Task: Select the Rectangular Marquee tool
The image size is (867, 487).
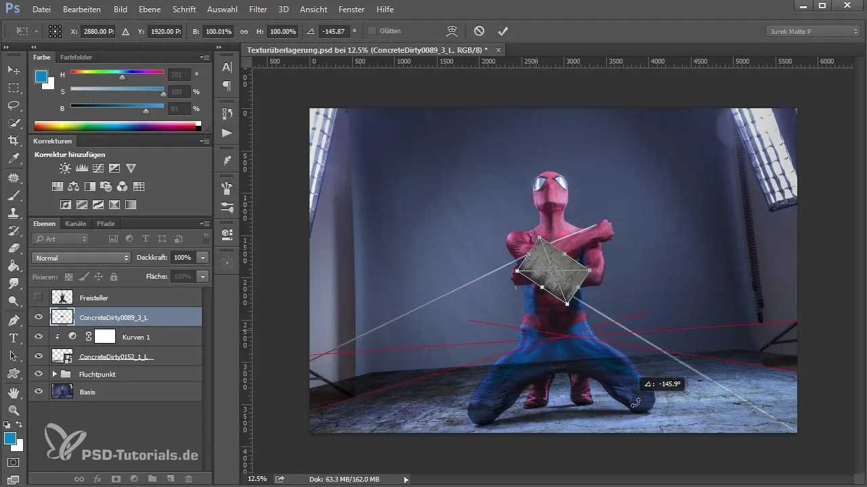Action: (13, 88)
